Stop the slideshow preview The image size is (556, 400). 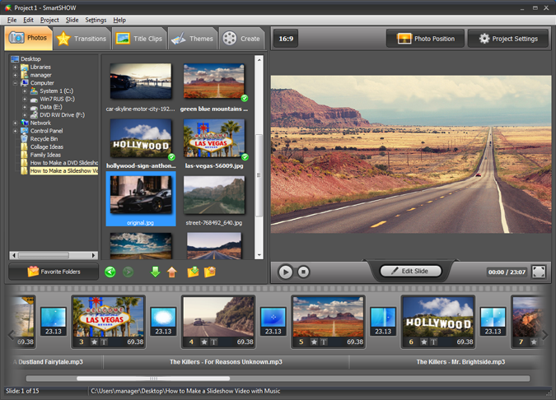303,272
